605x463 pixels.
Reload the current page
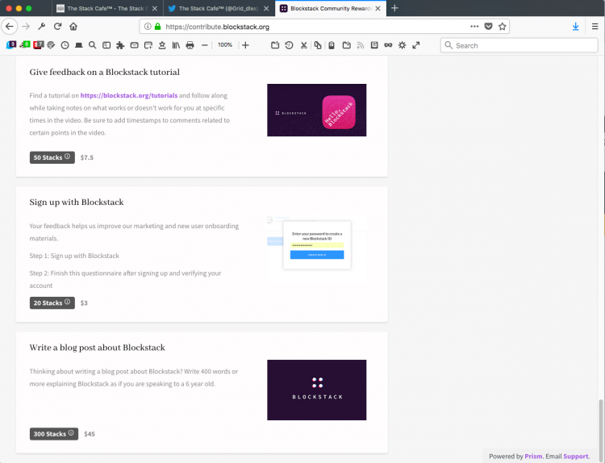pos(57,27)
